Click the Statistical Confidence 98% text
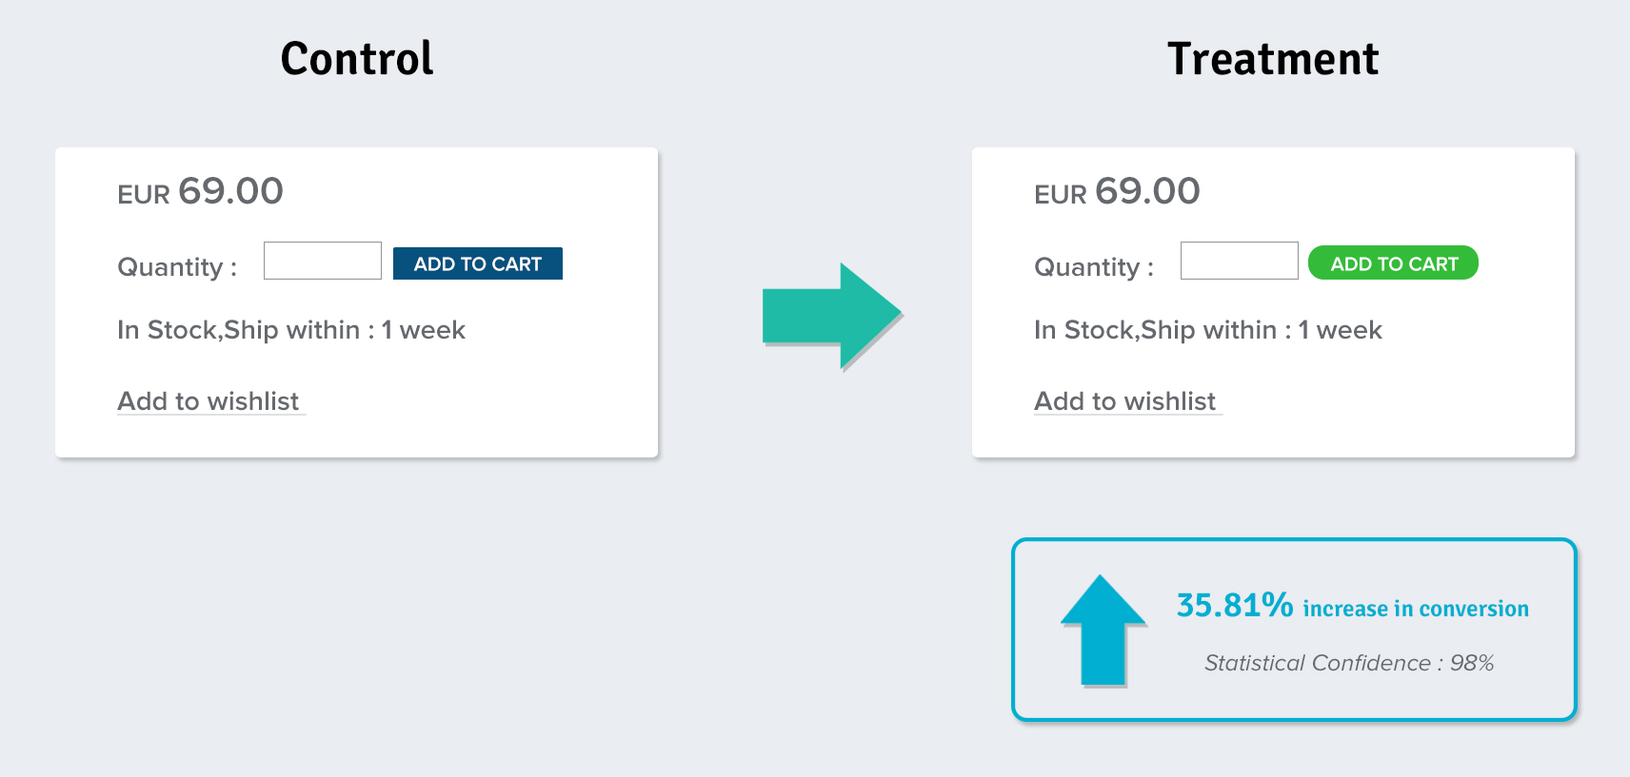1630x777 pixels. pyautogui.click(x=1349, y=663)
